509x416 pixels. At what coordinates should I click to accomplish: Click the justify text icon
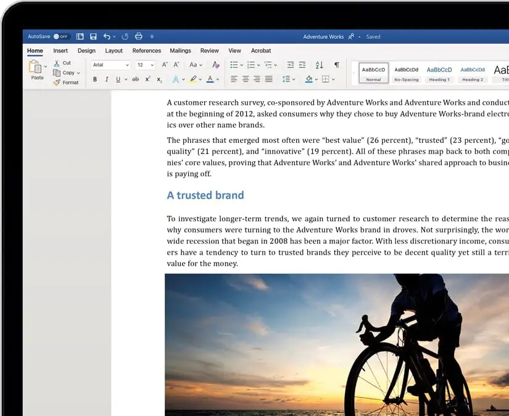(269, 79)
